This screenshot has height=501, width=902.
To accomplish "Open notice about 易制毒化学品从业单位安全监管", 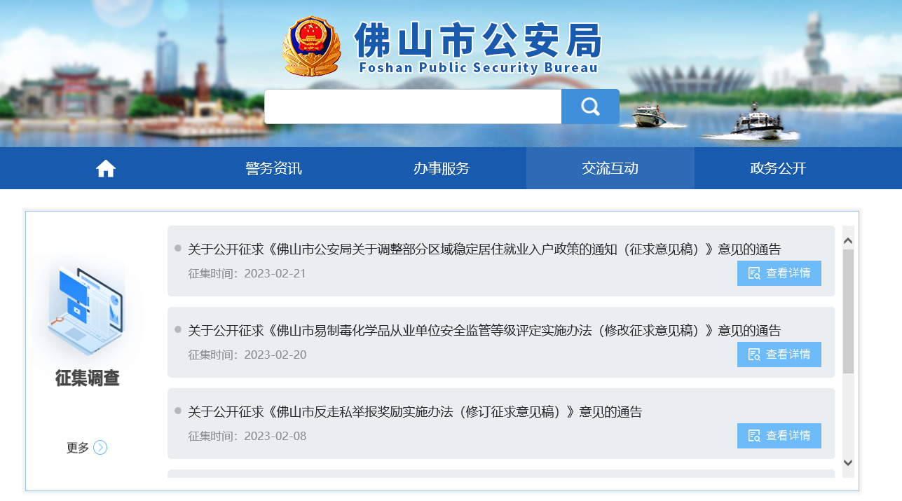I will tap(484, 331).
